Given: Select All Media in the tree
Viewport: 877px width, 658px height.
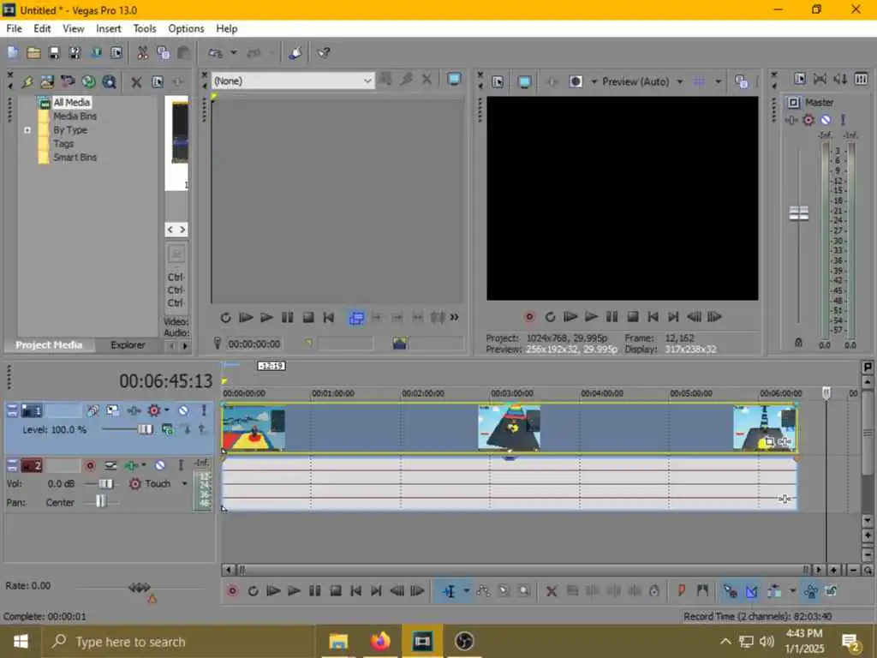Looking at the screenshot, I should pos(72,103).
